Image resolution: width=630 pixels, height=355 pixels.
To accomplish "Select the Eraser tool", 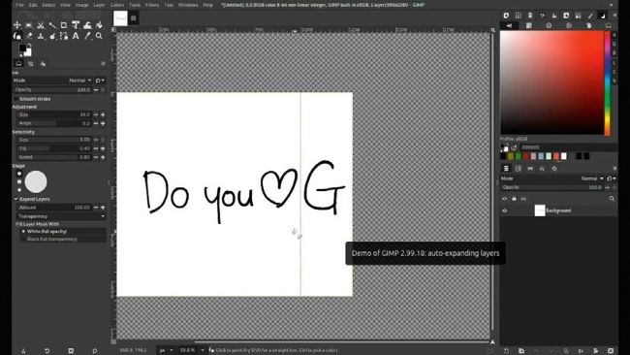I will pos(29,36).
